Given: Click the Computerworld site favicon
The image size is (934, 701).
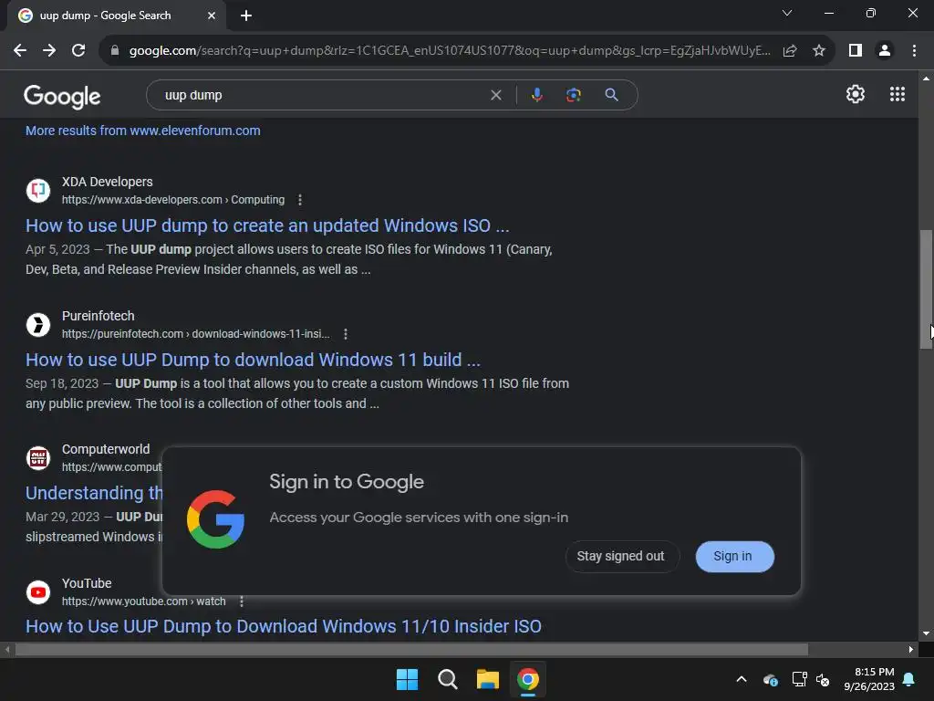Looking at the screenshot, I should click(38, 458).
